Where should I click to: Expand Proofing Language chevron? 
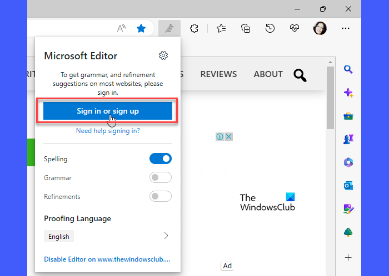tap(166, 236)
